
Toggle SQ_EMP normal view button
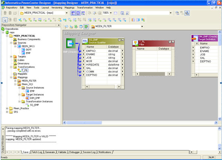pyautogui.click(x=119, y=40)
